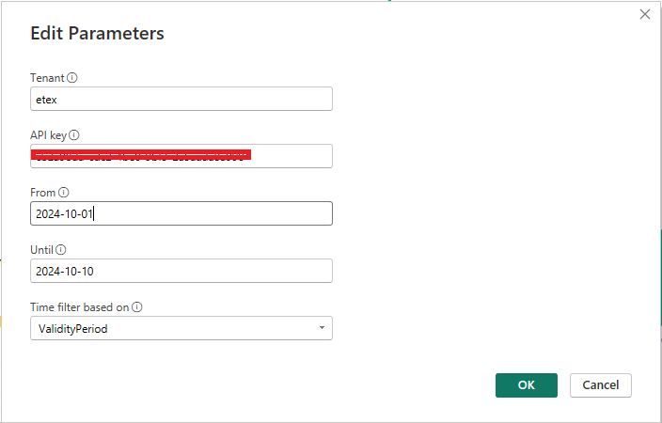The width and height of the screenshot is (662, 423).
Task: Click the info icon beside API key
Action: [x=74, y=135]
